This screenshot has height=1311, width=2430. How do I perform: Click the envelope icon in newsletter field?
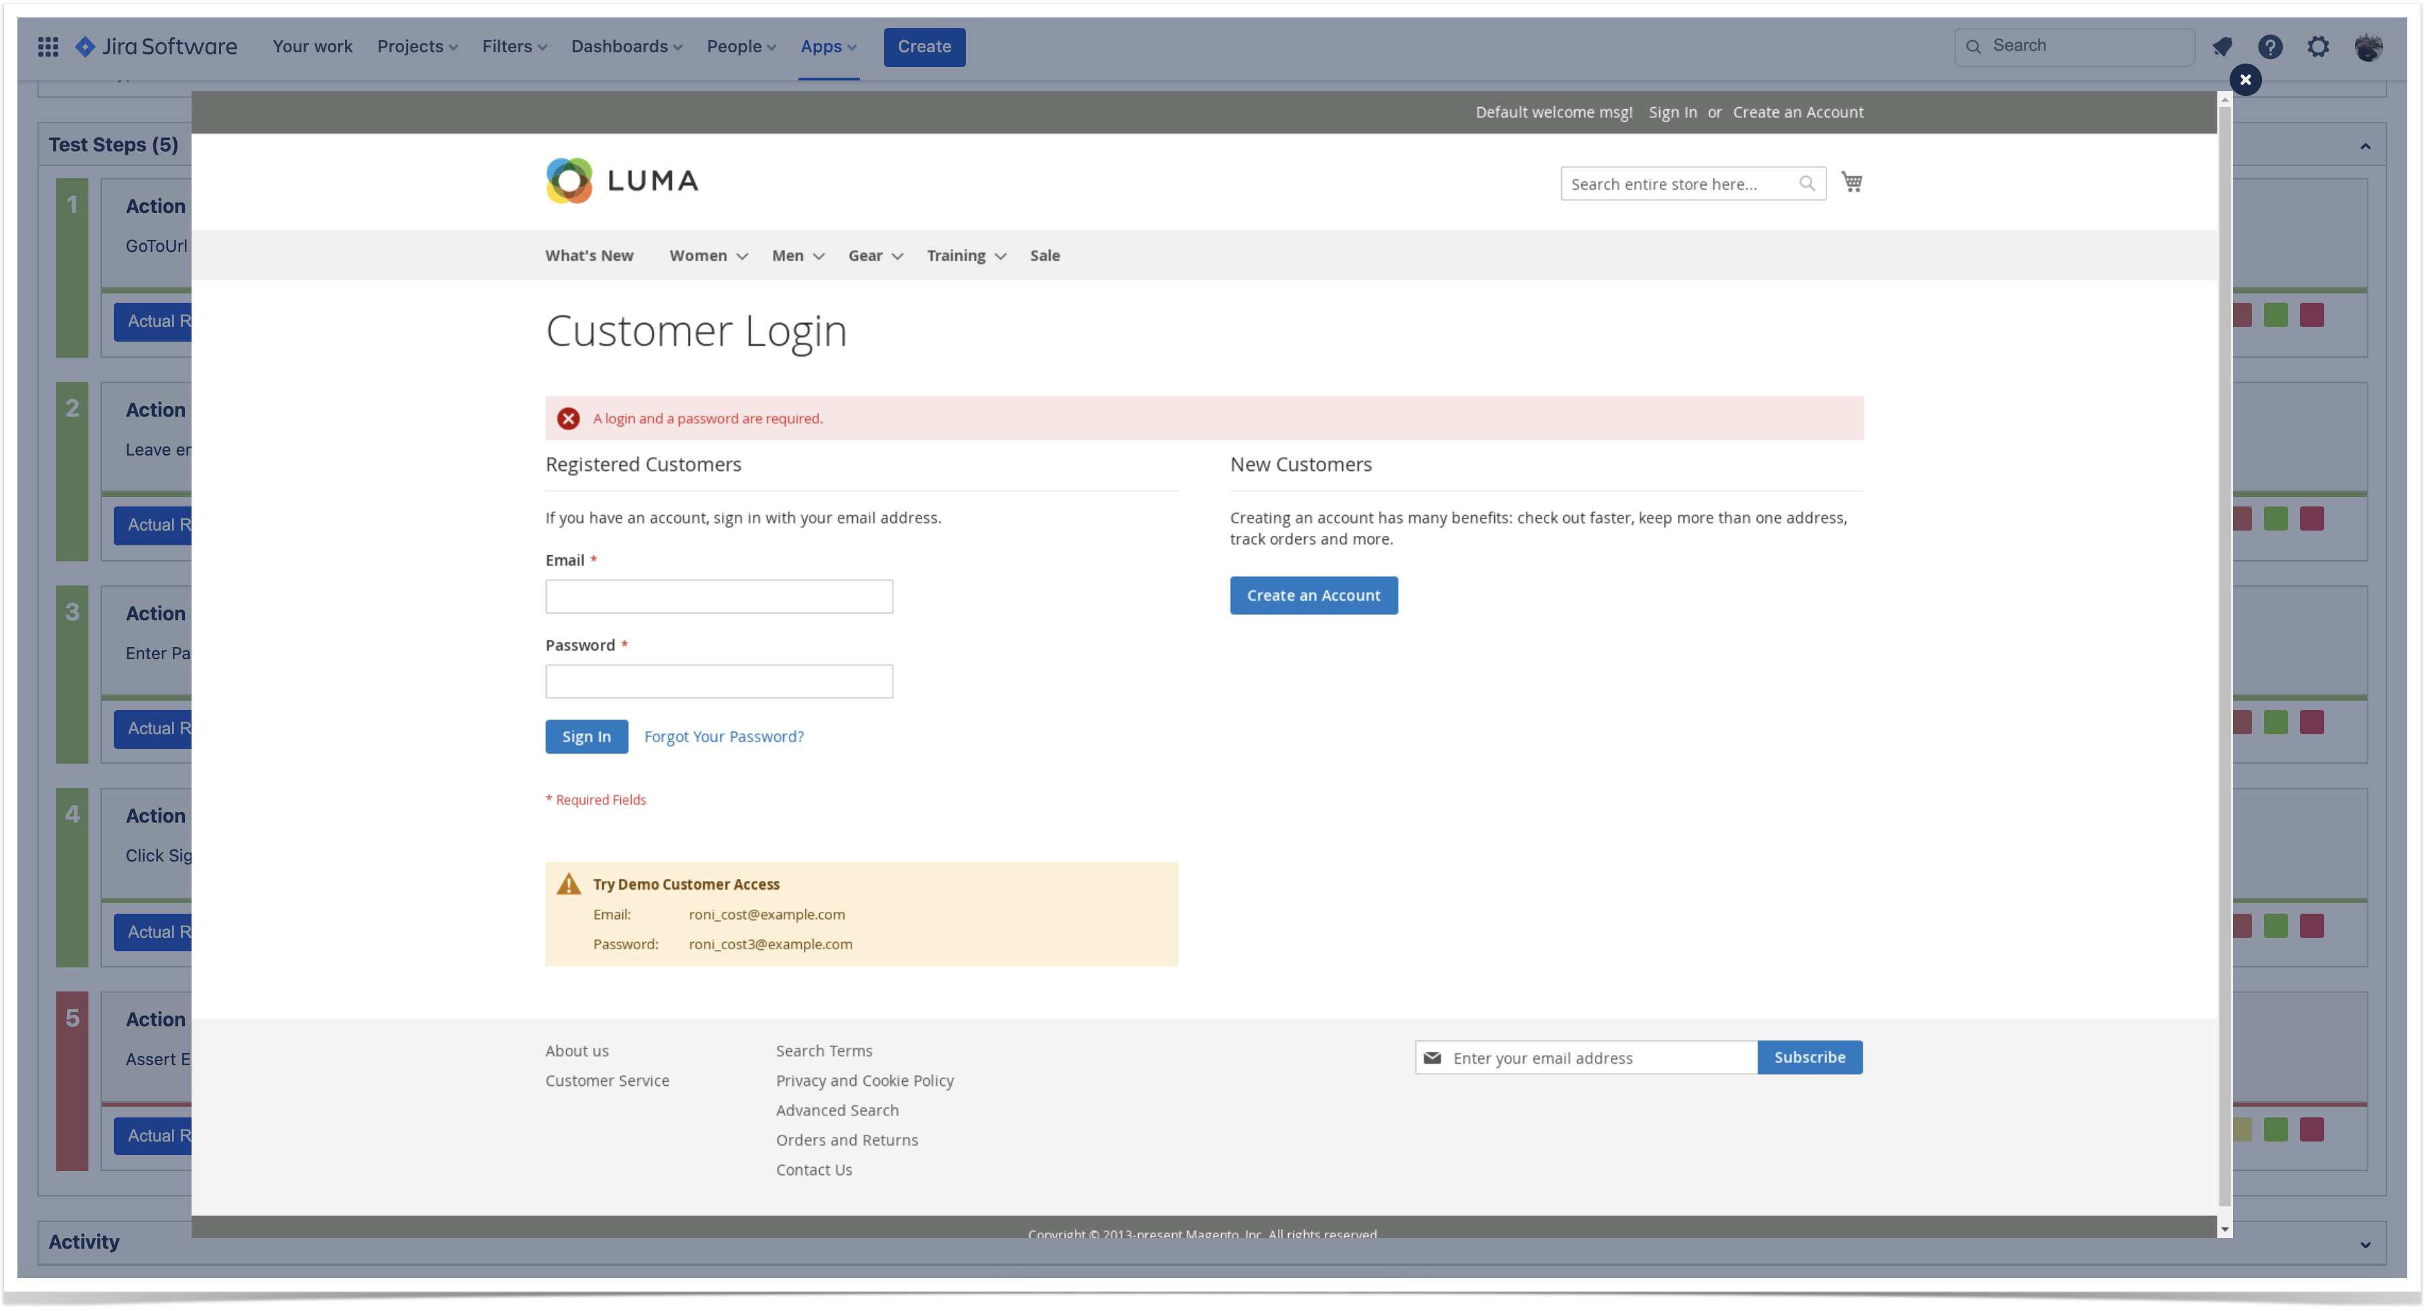(x=1432, y=1057)
